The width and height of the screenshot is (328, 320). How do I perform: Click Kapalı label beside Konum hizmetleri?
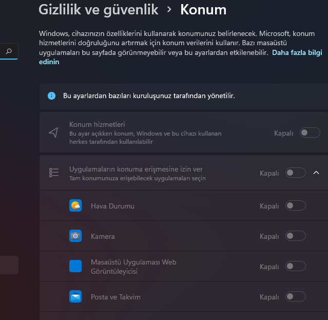click(x=284, y=134)
